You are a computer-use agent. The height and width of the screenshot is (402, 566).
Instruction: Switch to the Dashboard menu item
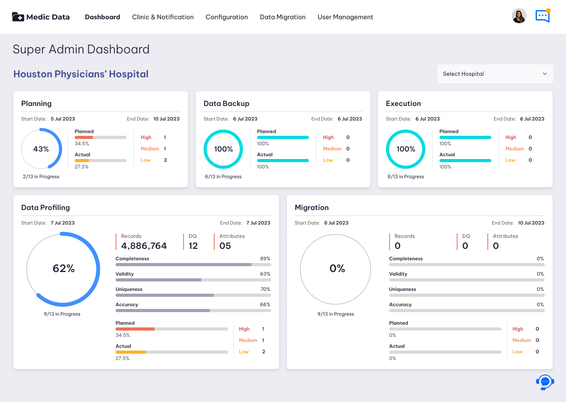tap(103, 17)
